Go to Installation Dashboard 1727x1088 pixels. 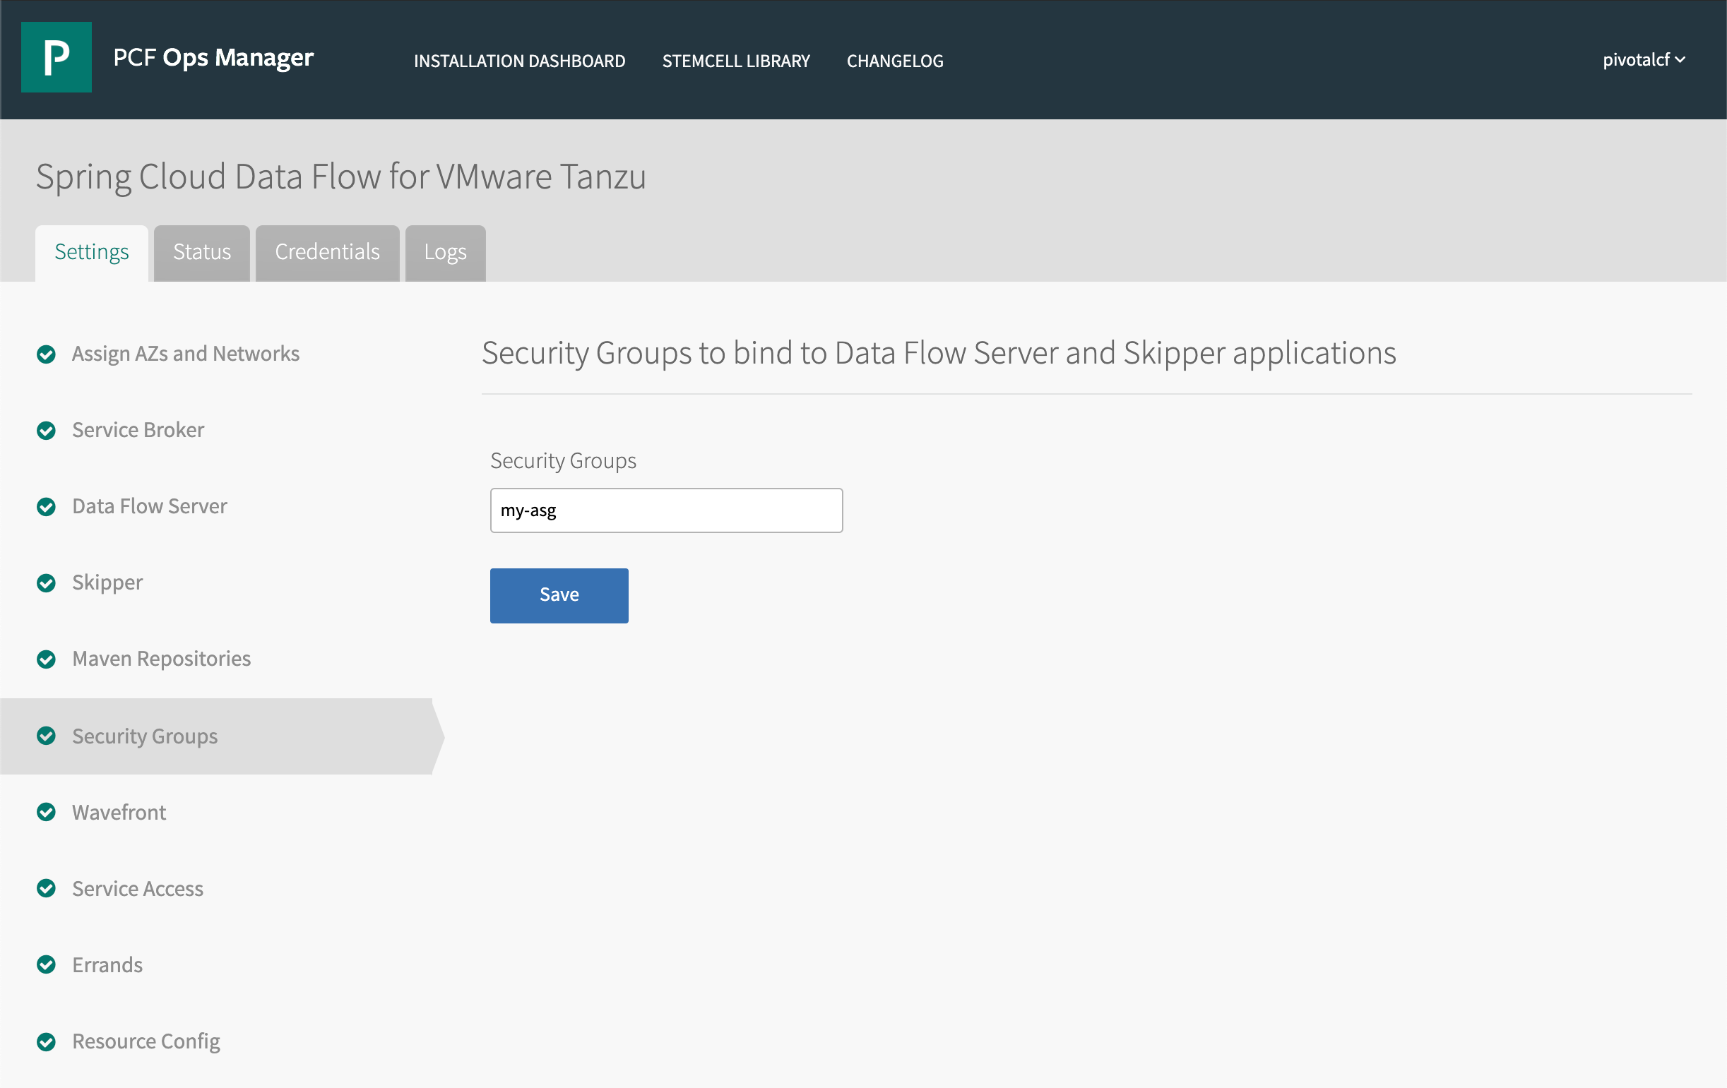(519, 61)
